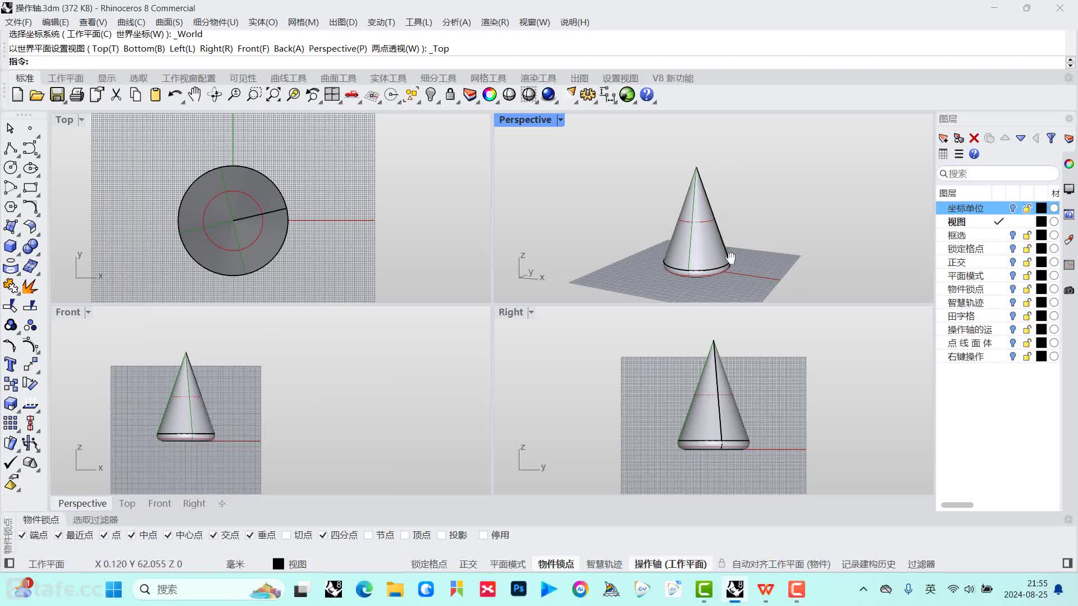Screen dimensions: 1078x606
Task: Toggle 正交 in status bar
Action: tap(468, 564)
